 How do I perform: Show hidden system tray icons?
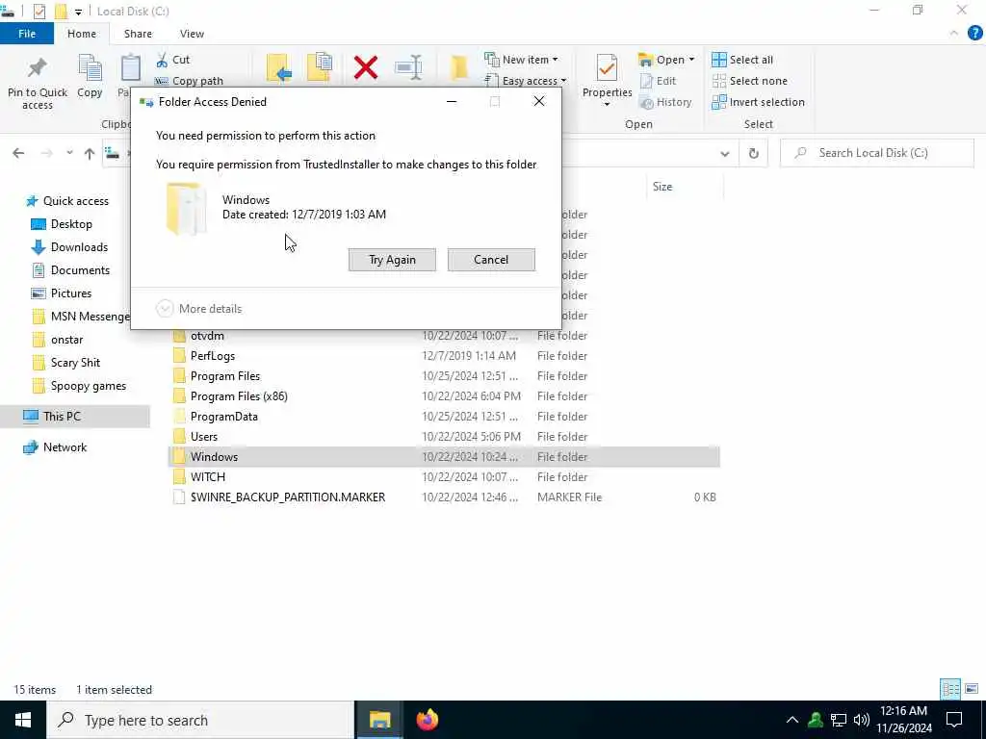(792, 720)
